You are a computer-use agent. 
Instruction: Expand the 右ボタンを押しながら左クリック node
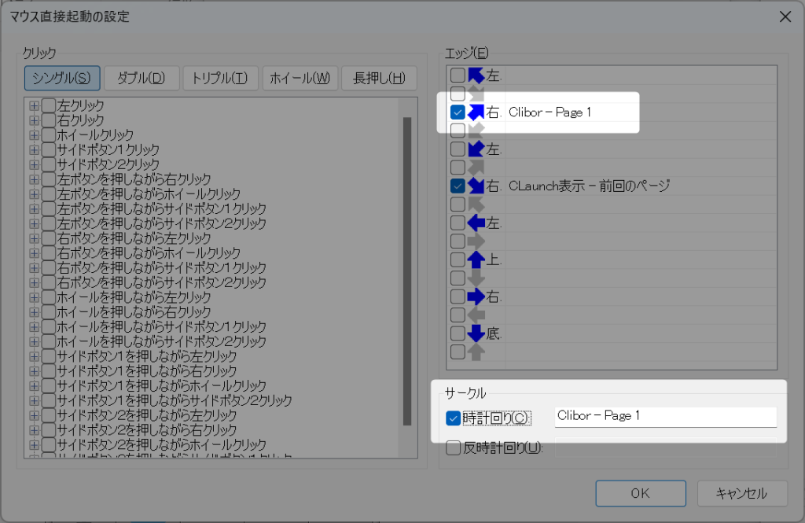[x=35, y=238]
